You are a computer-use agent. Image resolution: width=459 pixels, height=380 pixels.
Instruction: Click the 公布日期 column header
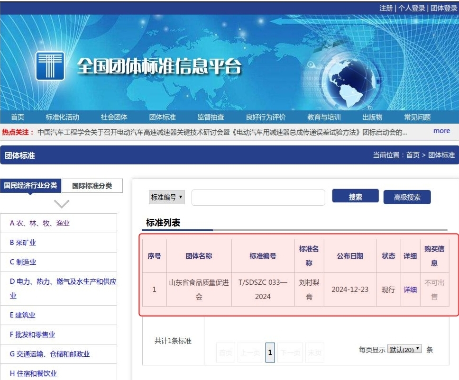(x=350, y=256)
